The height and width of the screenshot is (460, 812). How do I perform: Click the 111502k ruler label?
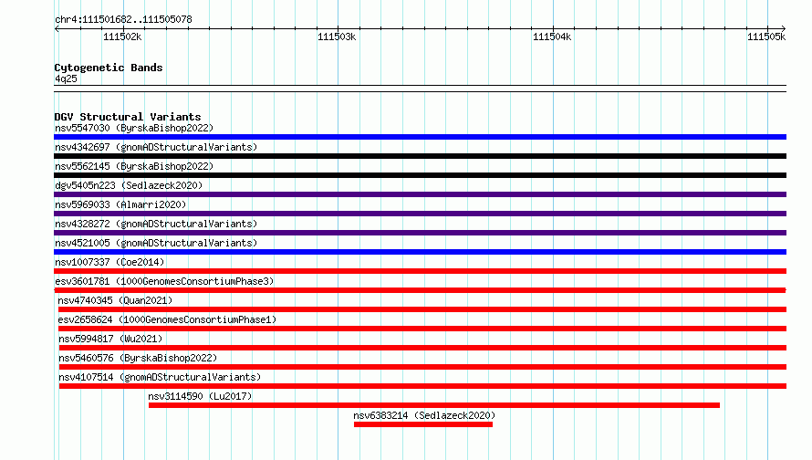(122, 37)
